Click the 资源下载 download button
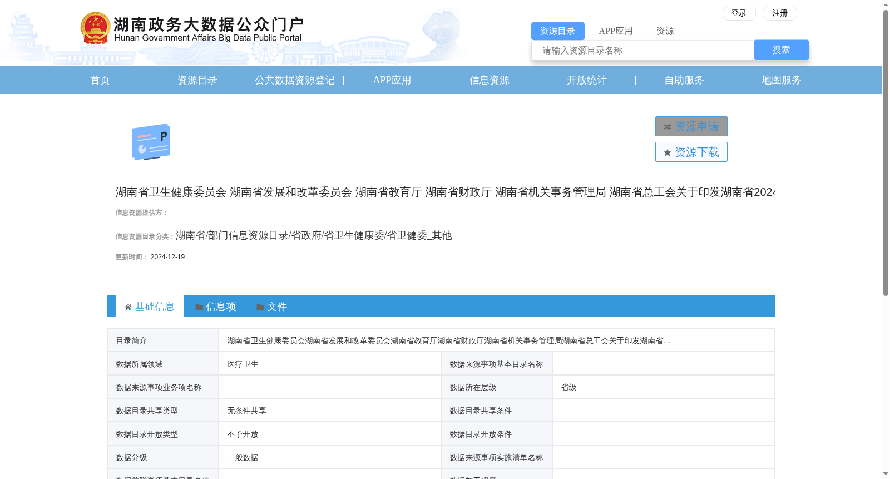 691,152
